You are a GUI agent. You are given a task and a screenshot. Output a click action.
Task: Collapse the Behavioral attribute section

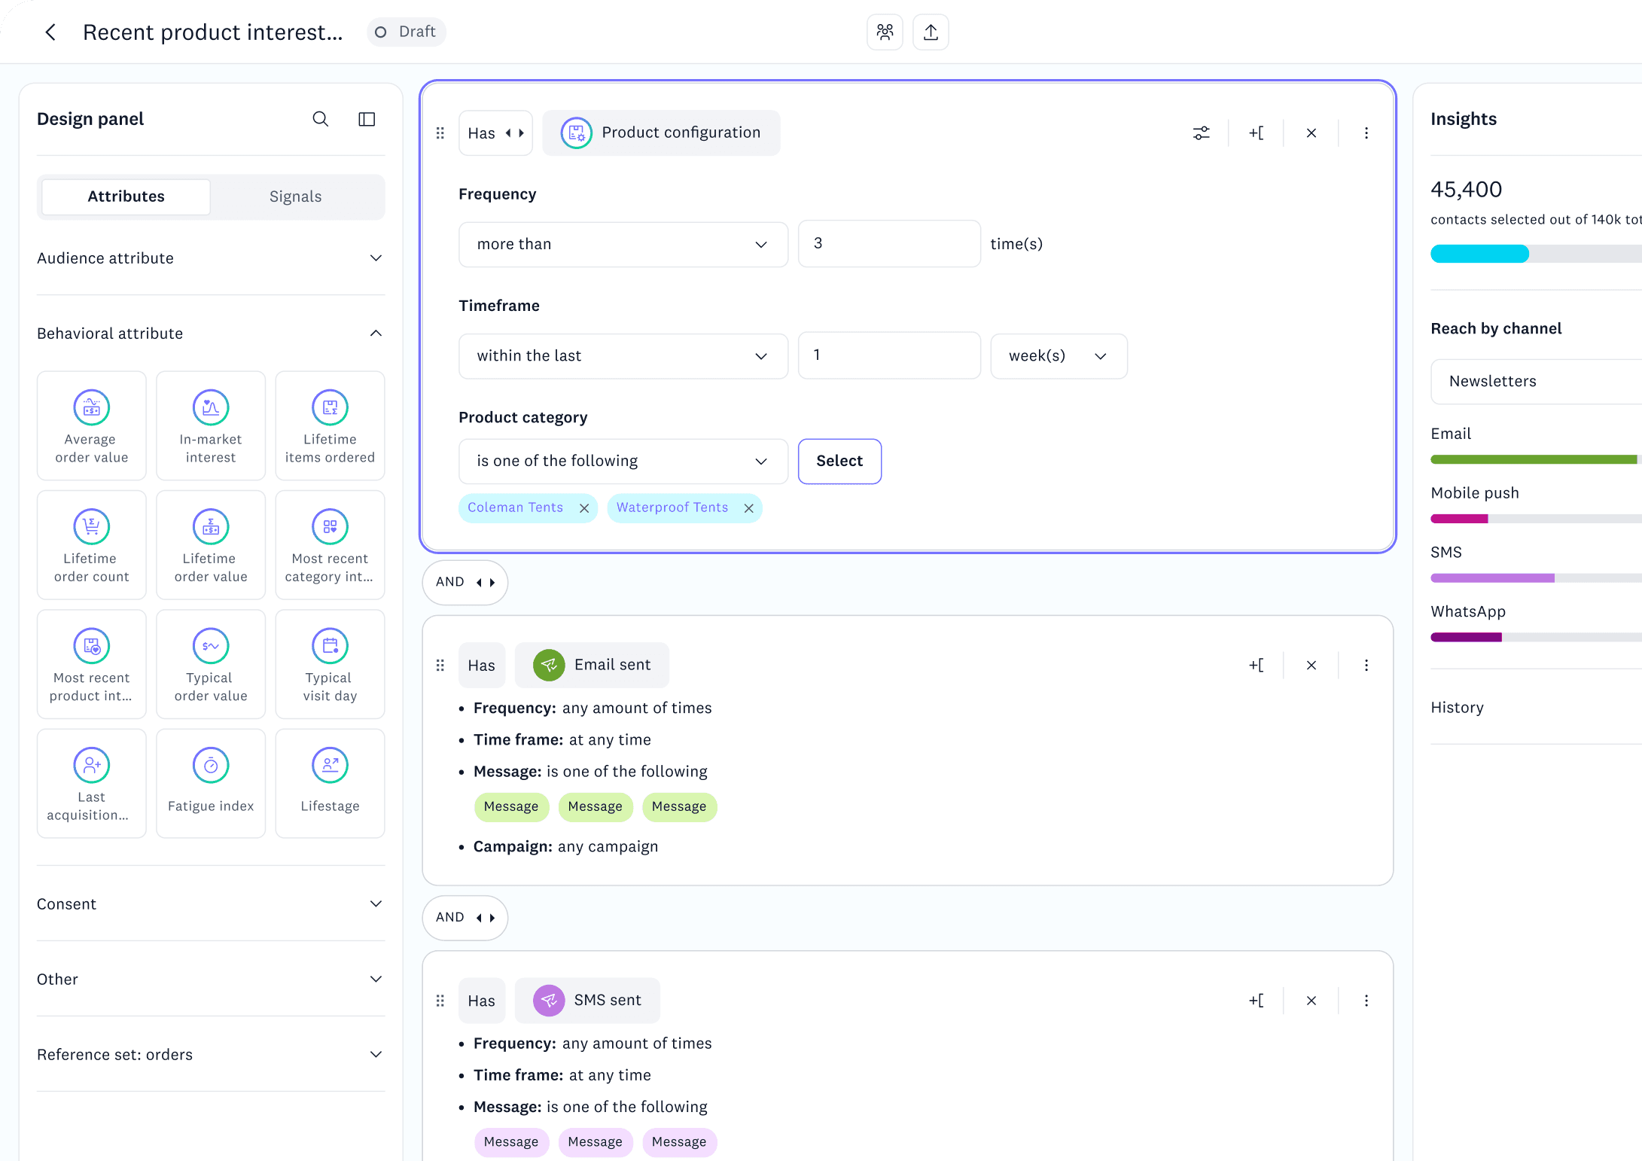(211, 334)
